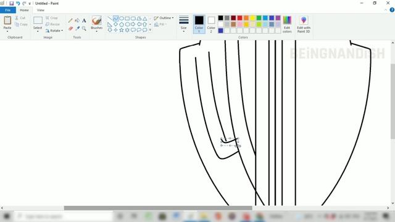Pick the Five-point star shape
The image size is (395, 222).
pos(122,30)
